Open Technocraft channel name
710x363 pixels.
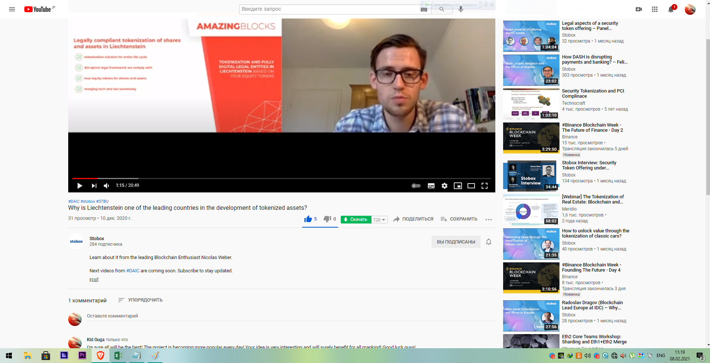(574, 103)
